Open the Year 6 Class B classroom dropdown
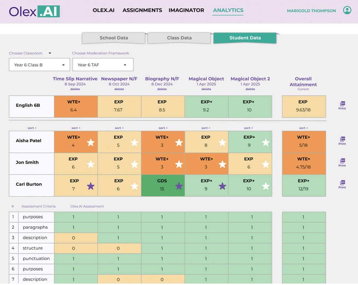Screen dimensions: 358x285 [39, 65]
